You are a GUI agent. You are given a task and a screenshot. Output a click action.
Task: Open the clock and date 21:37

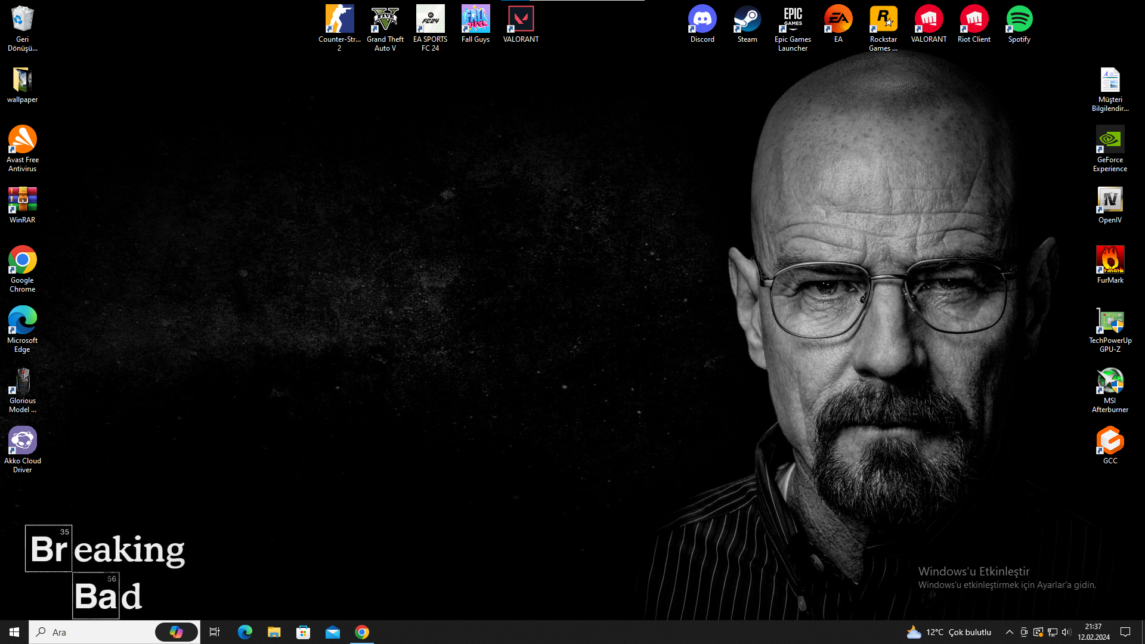coord(1093,632)
